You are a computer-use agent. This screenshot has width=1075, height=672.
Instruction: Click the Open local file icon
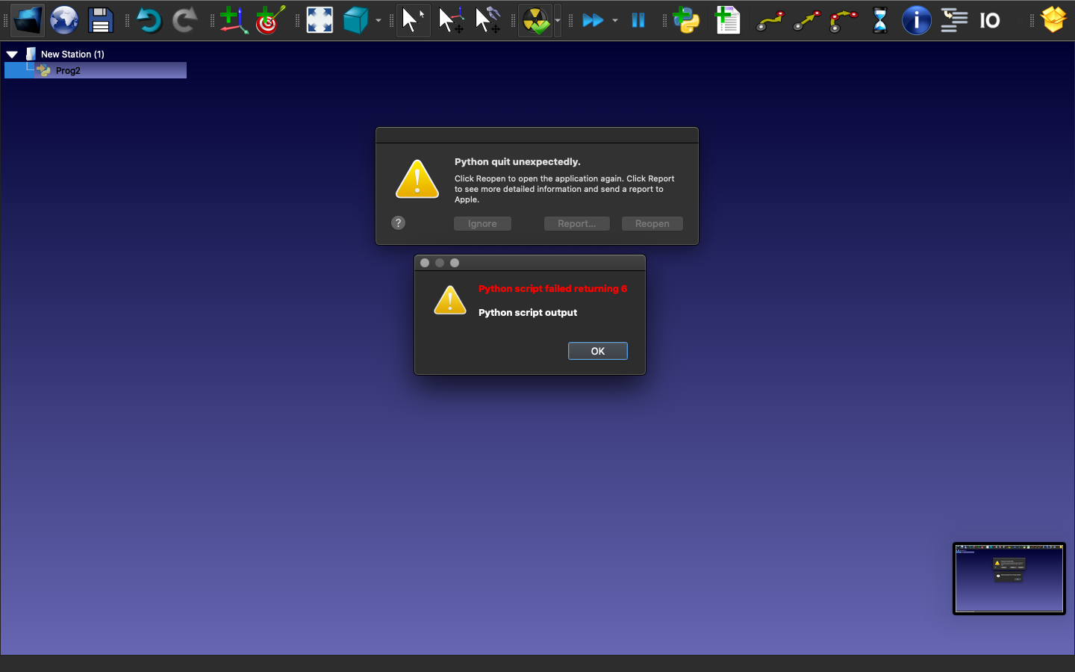[x=28, y=20]
